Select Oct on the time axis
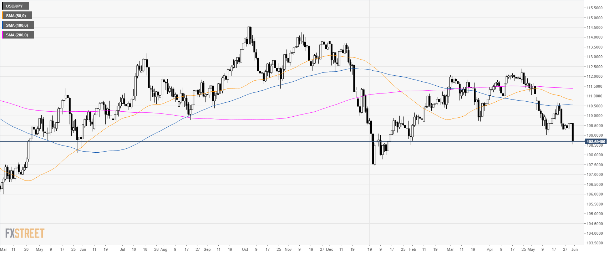Image resolution: width=609 pixels, height=254 pixels. (245, 249)
